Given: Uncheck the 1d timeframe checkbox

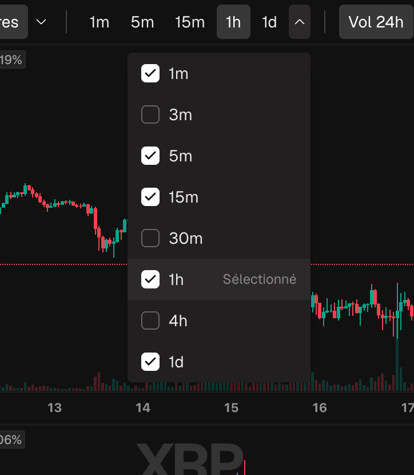Looking at the screenshot, I should click(150, 362).
